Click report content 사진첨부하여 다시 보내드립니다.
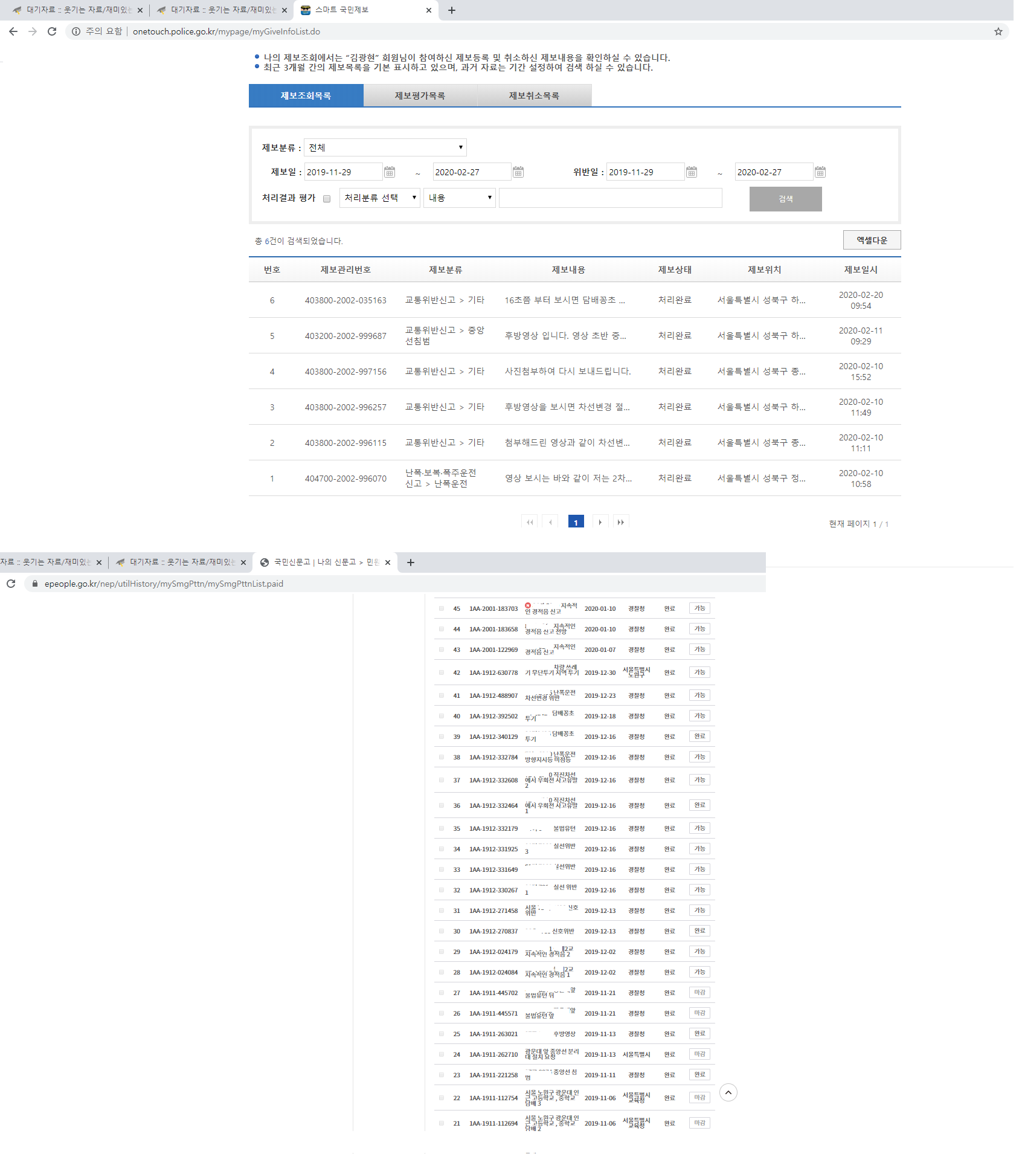 pos(568,372)
